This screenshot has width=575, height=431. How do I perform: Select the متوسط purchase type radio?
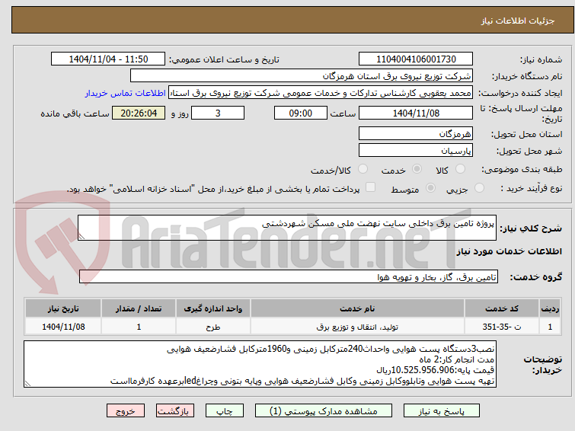click(430, 188)
